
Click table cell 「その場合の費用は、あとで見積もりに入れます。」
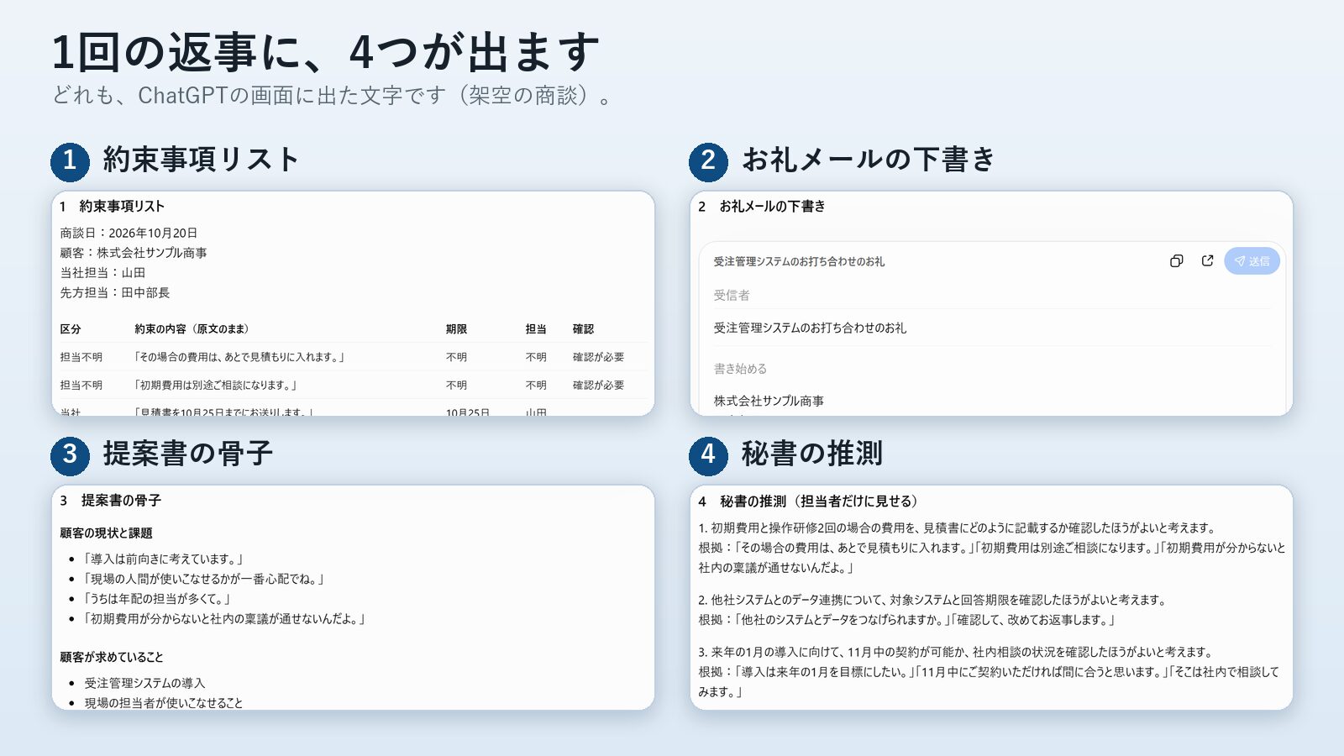click(239, 357)
